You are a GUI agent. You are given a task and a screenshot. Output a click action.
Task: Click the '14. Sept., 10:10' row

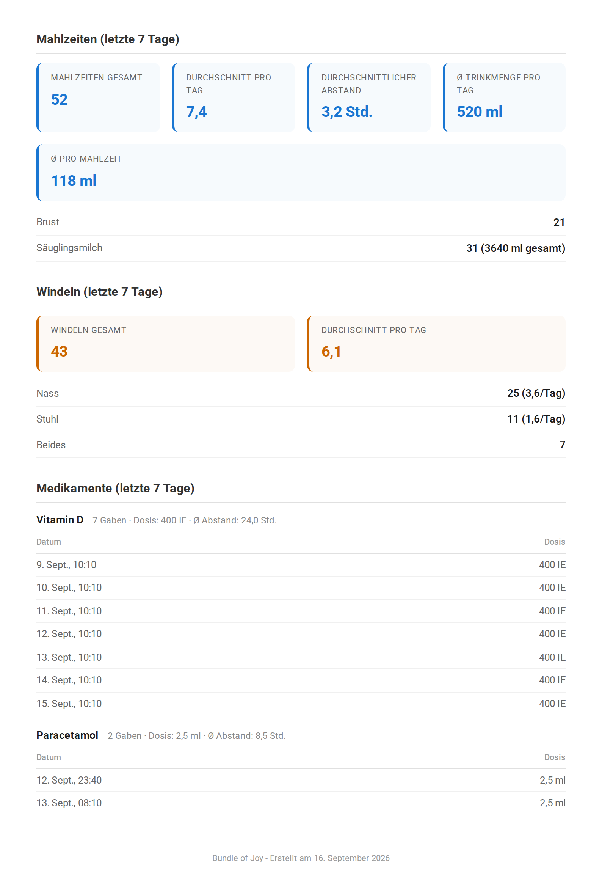click(301, 680)
